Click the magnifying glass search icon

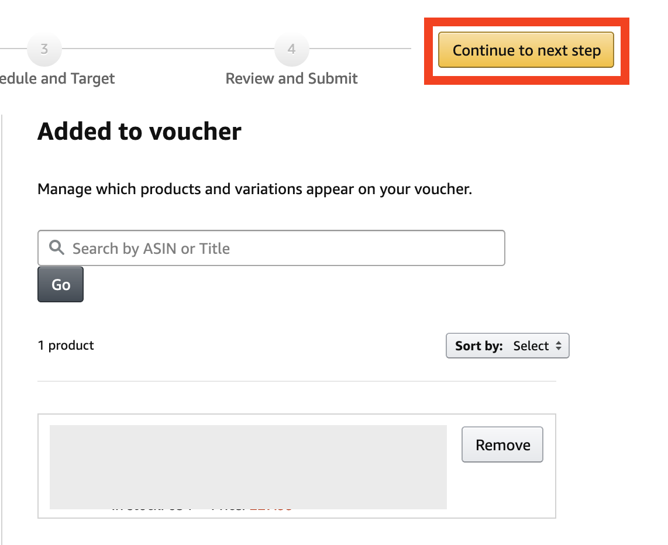(x=56, y=247)
